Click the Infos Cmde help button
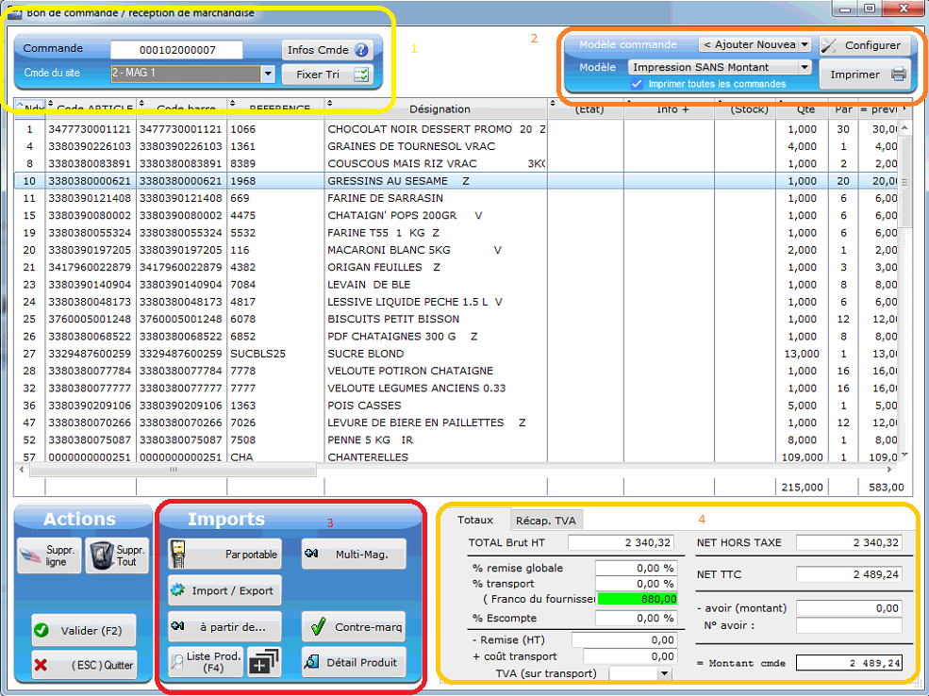 [x=326, y=50]
